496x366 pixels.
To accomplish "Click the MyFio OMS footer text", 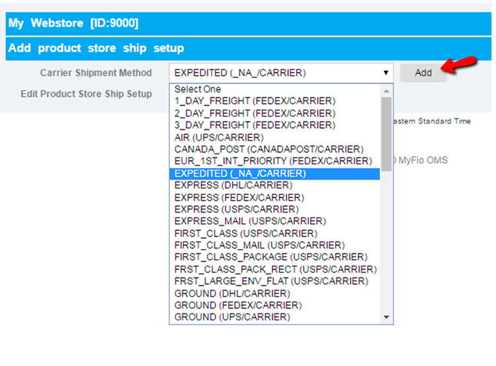I will [x=423, y=161].
